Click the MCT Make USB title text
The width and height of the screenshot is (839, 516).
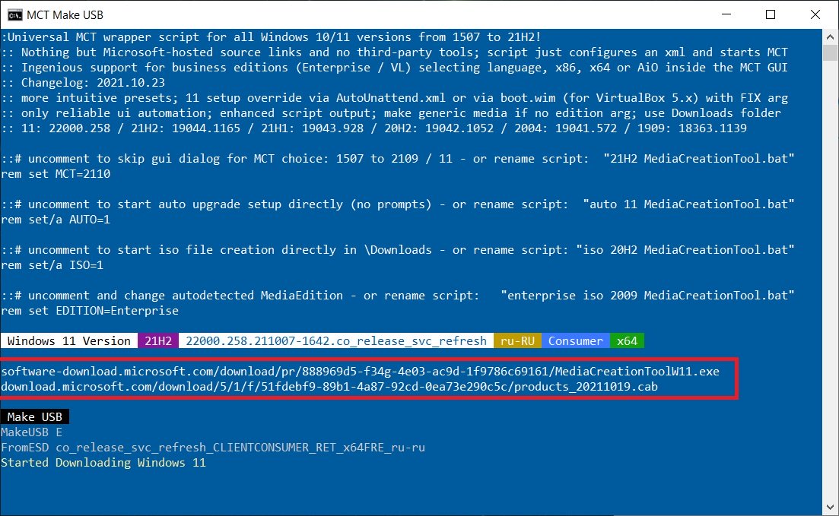66,14
